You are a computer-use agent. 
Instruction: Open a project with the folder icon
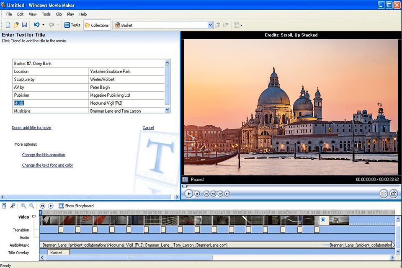(x=16, y=25)
